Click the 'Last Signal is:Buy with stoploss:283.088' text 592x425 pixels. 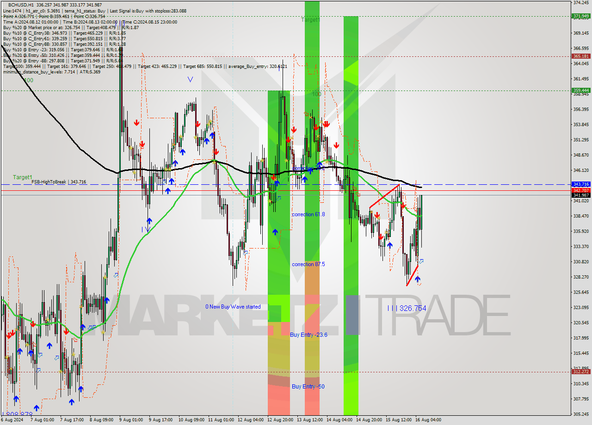[147, 11]
